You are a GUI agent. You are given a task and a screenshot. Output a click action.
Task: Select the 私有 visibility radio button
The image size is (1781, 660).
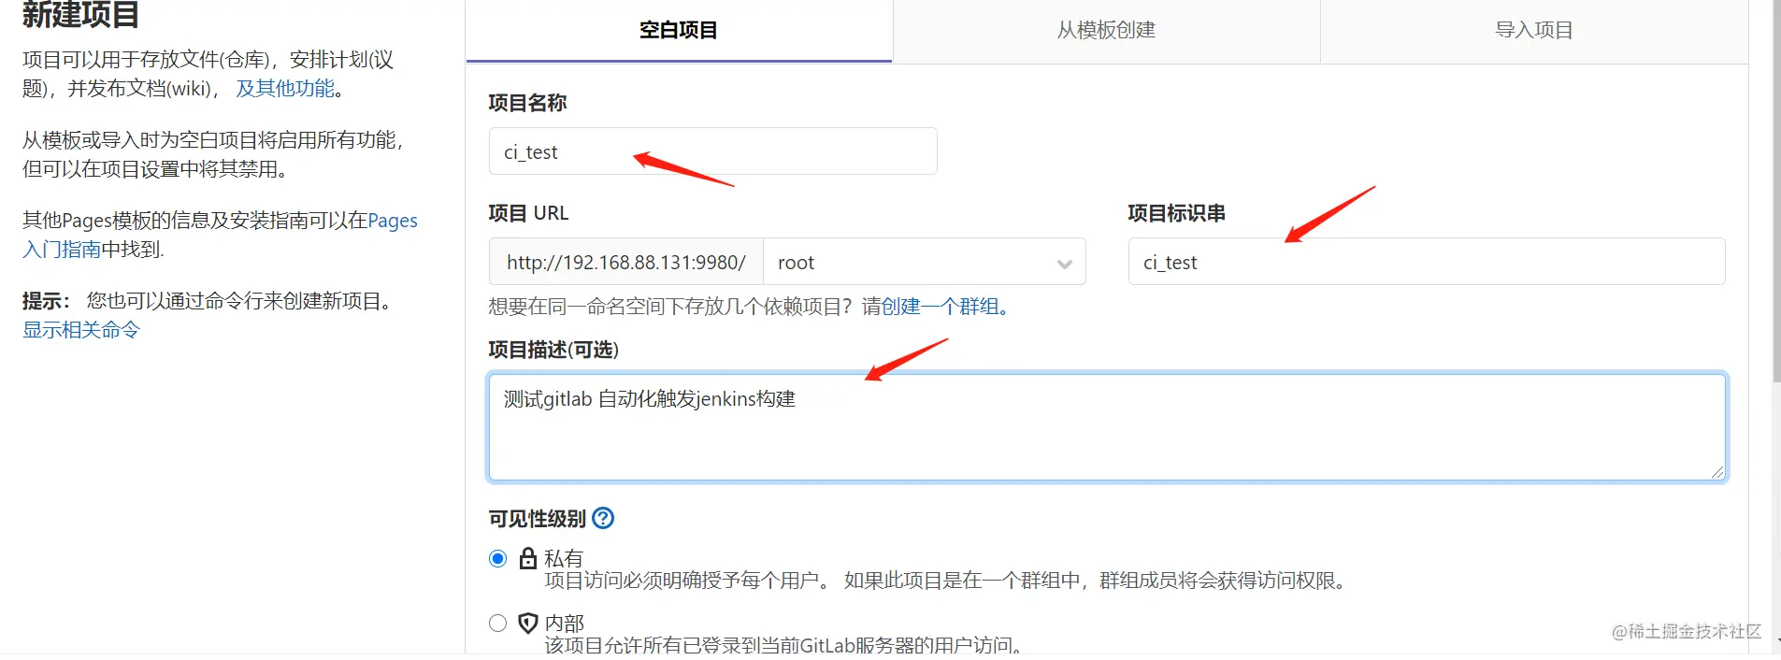tap(498, 559)
